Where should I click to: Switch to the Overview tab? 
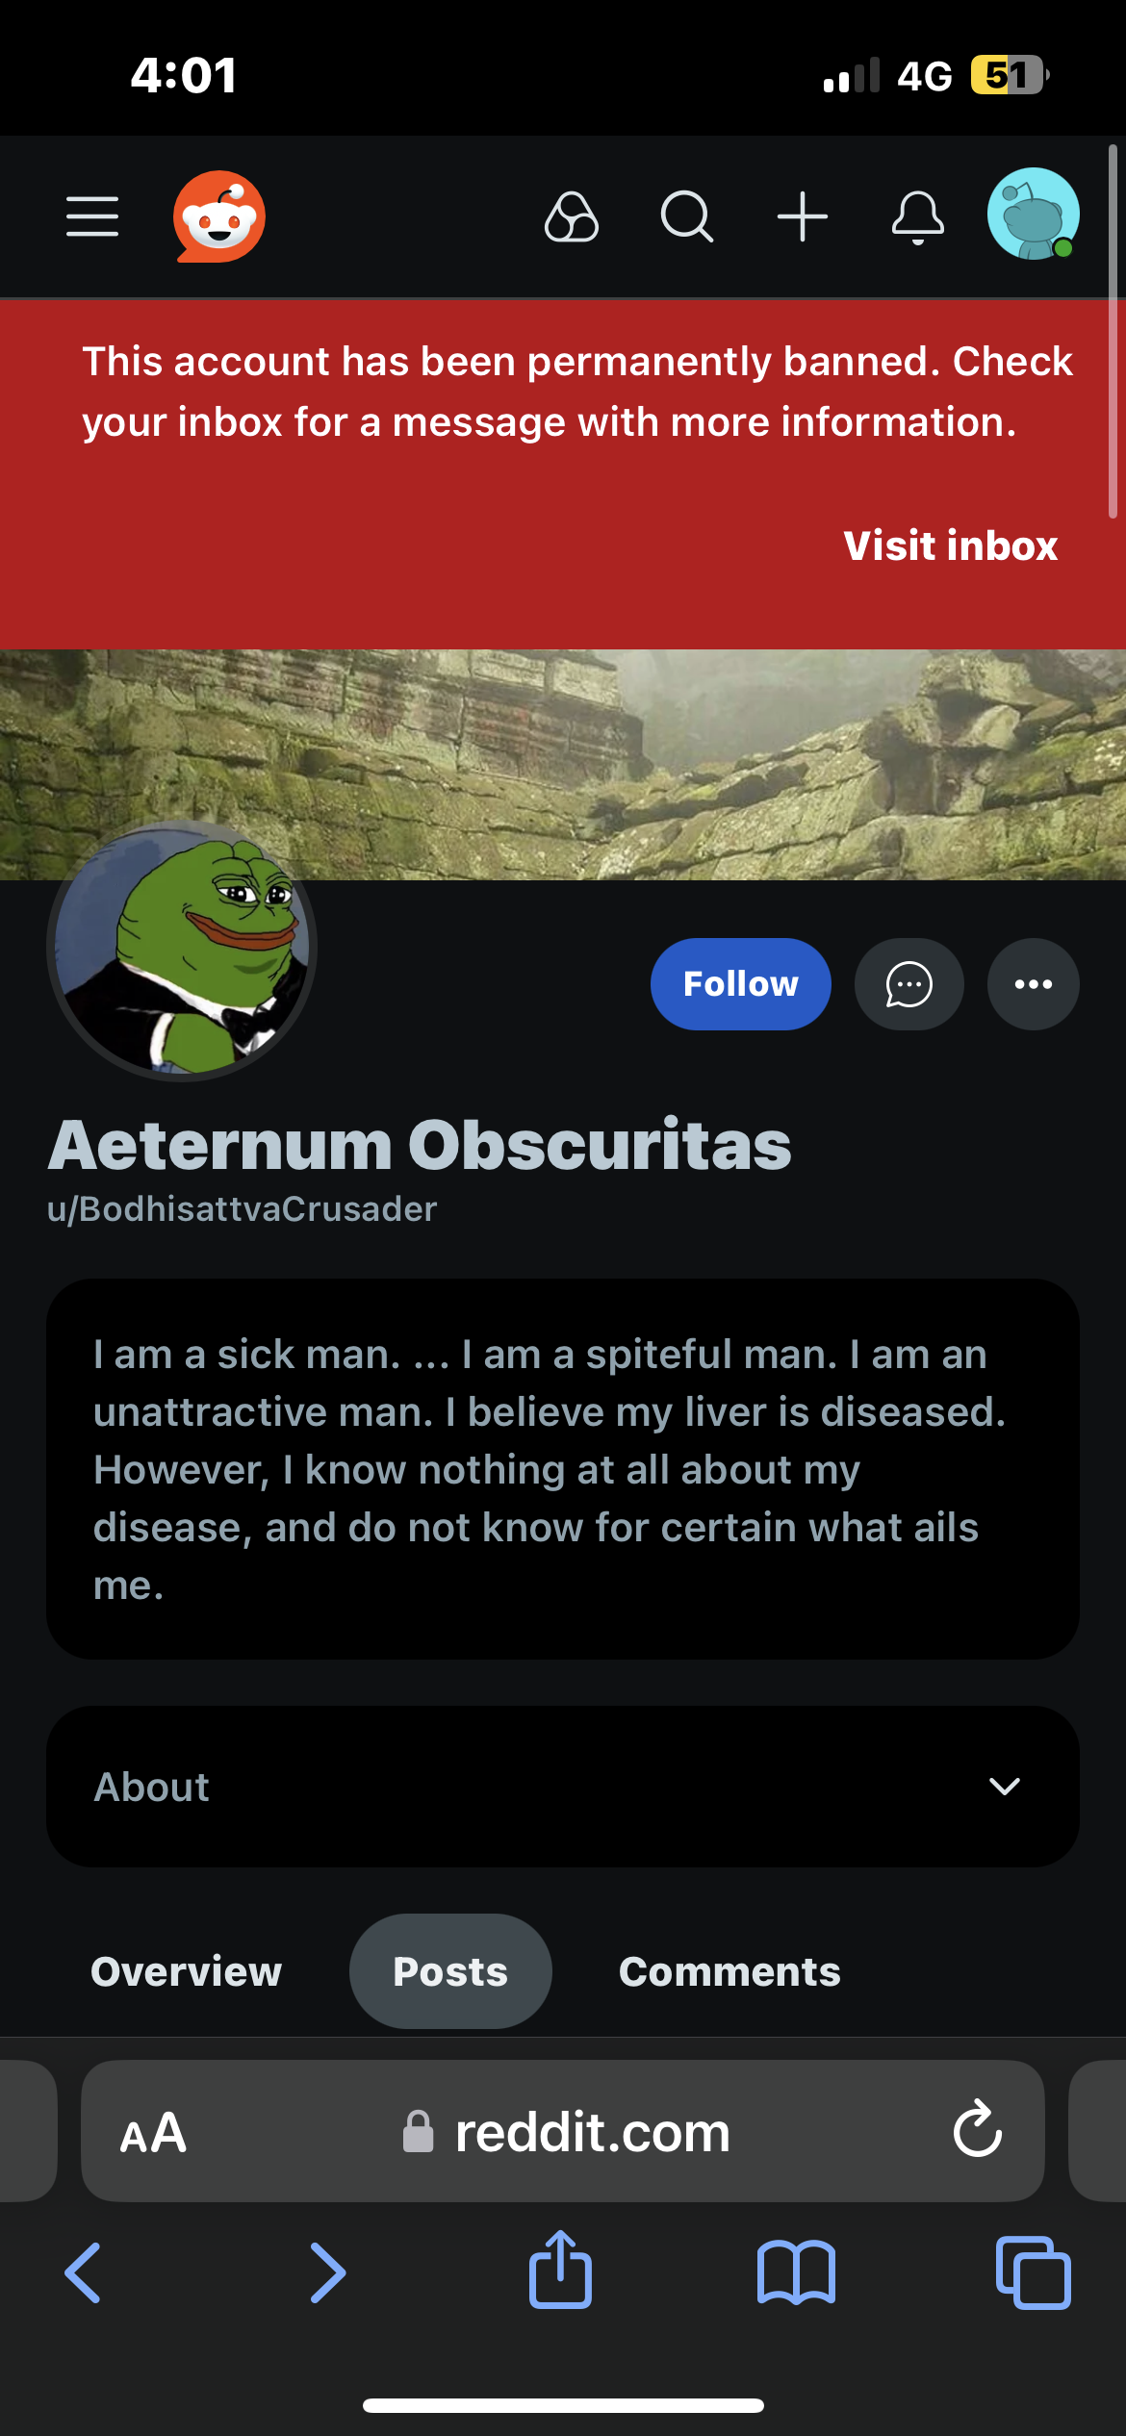pyautogui.click(x=187, y=1971)
